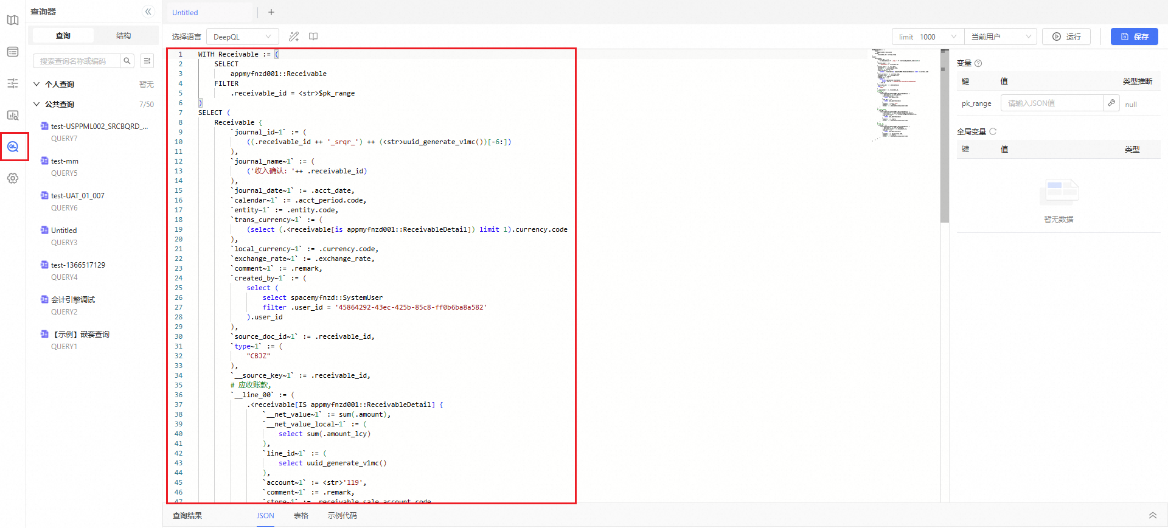The height and width of the screenshot is (528, 1168).
Task: Add a new query tab with the plus icon
Action: 271,12
